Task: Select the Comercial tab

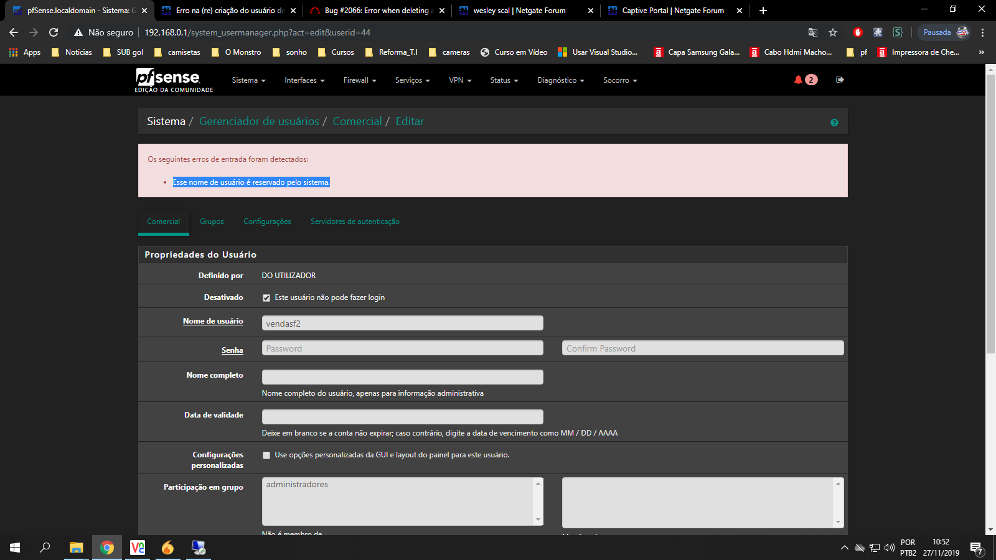Action: coord(163,222)
